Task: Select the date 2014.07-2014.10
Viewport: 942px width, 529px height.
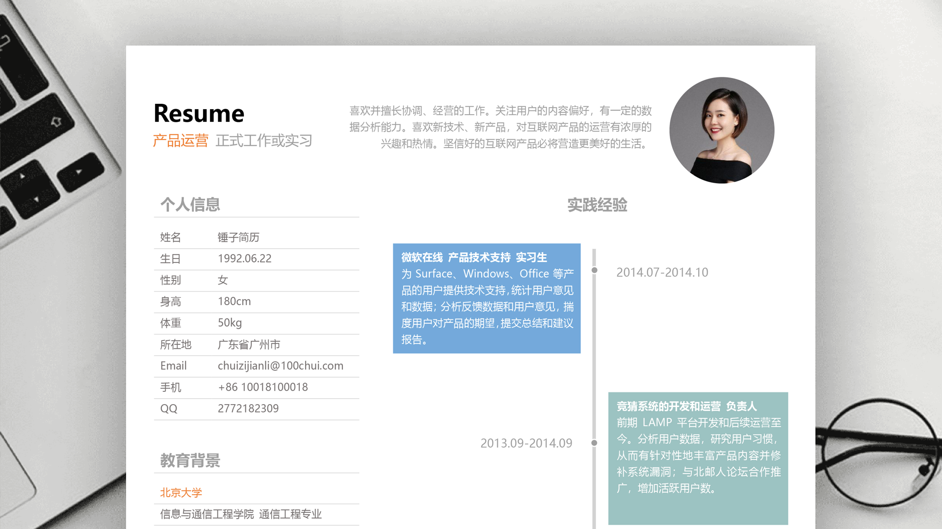Action: pos(662,272)
